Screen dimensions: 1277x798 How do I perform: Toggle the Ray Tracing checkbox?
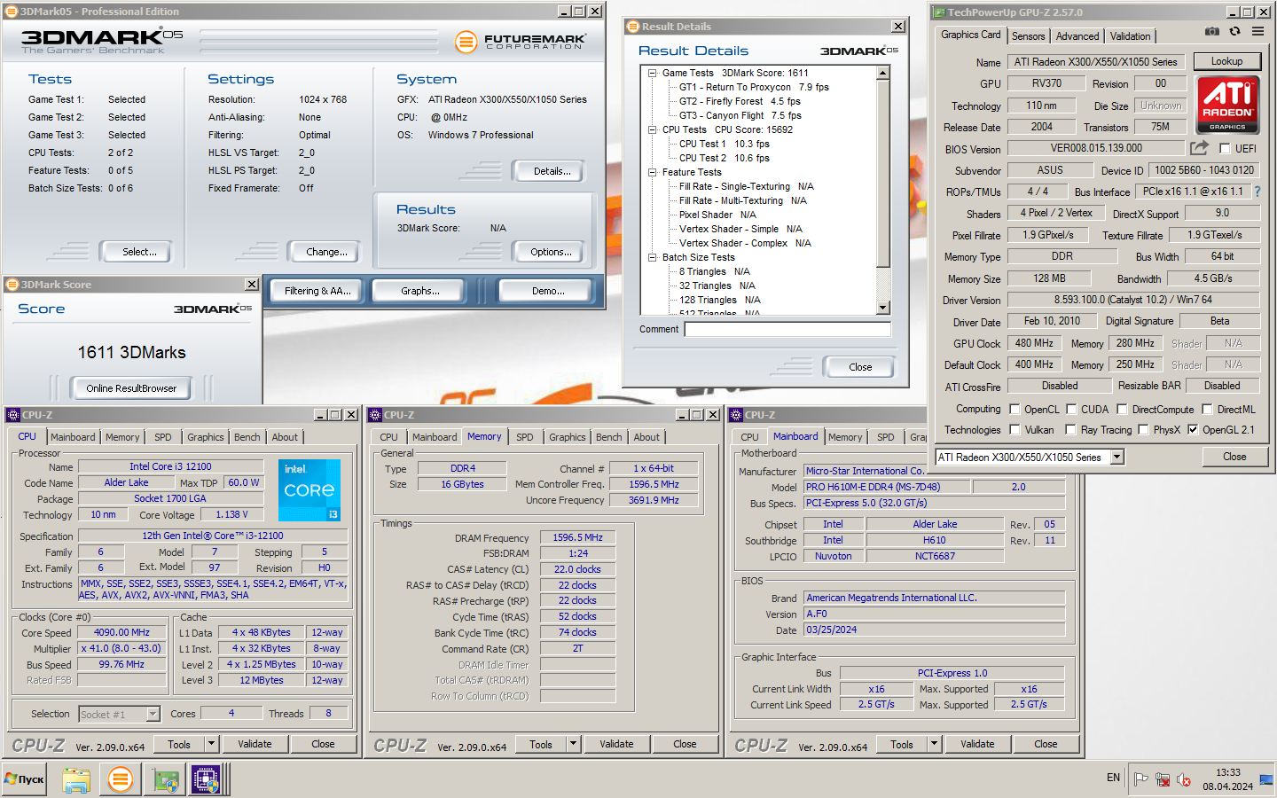click(1071, 430)
